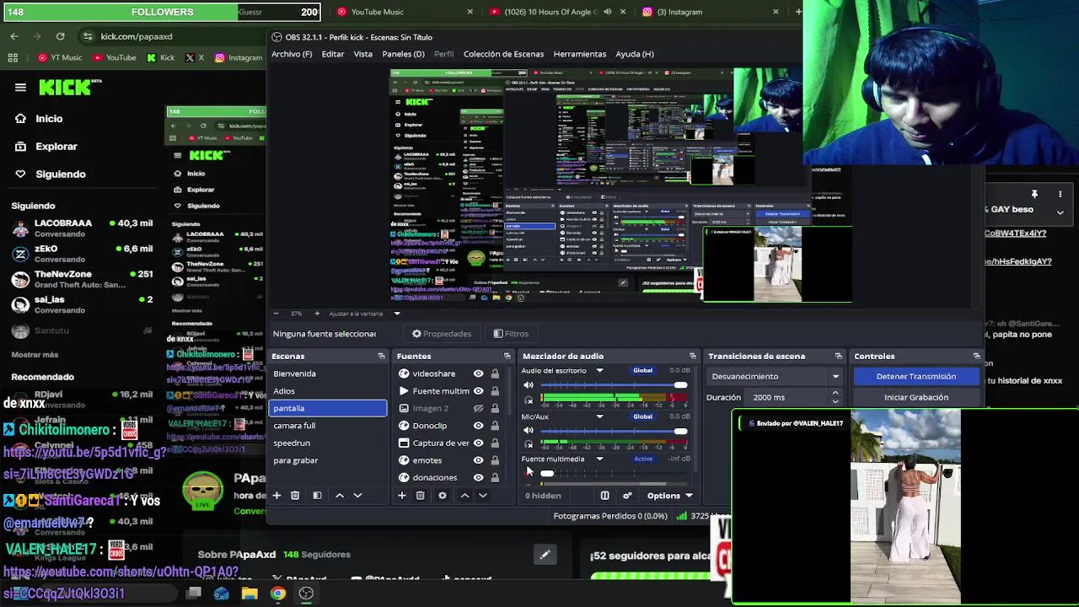Add a new source in Fuentes
This screenshot has width=1079, height=607.
coord(402,496)
